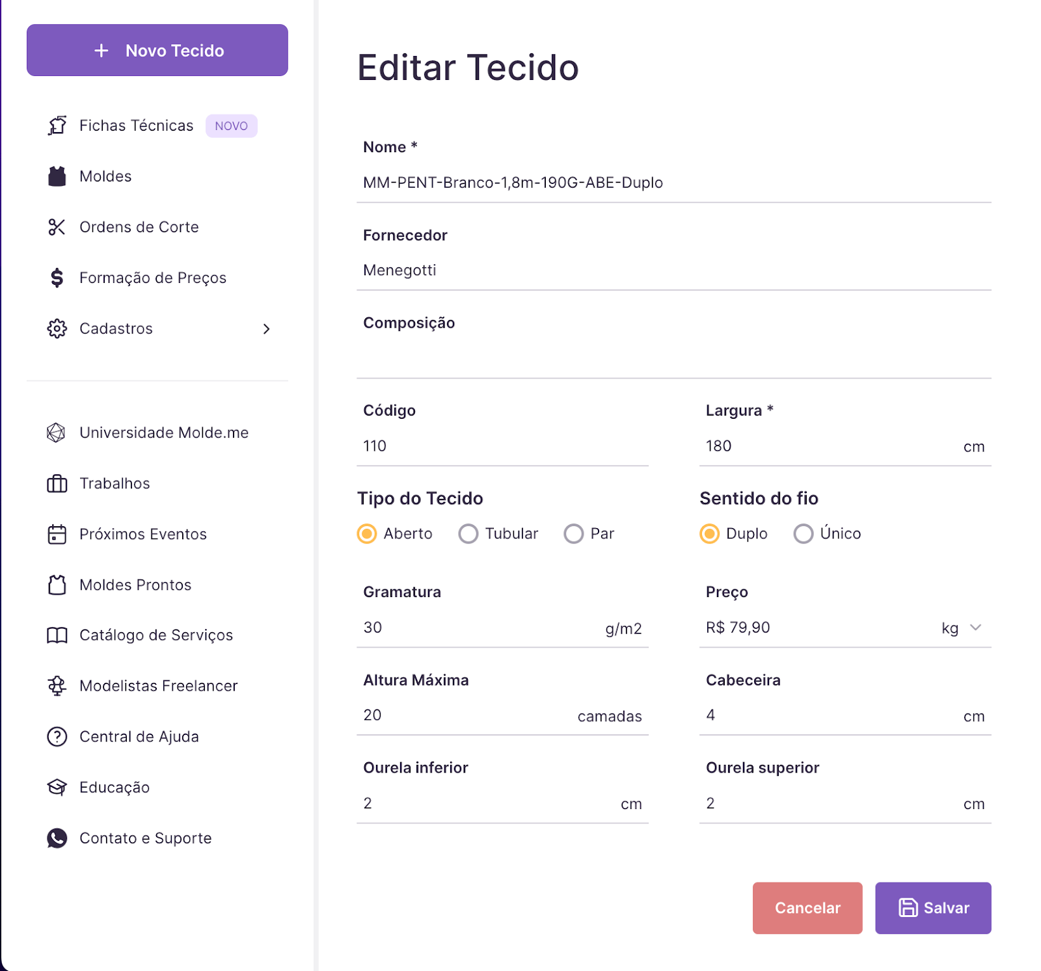Open the Preço unit kg dropdown
This screenshot has width=1041, height=971.
(962, 628)
